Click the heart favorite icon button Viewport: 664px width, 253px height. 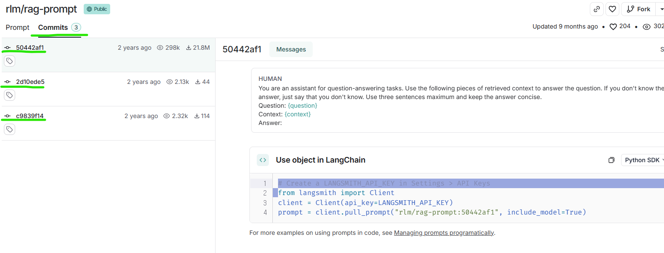[x=612, y=9]
